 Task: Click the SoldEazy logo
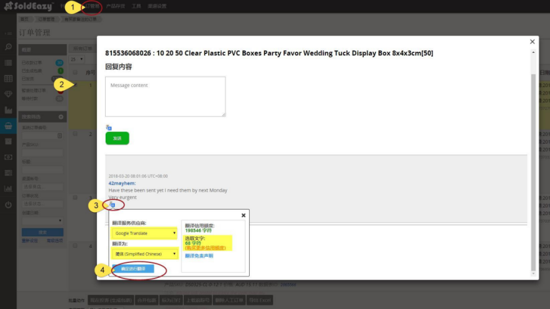click(x=29, y=6)
